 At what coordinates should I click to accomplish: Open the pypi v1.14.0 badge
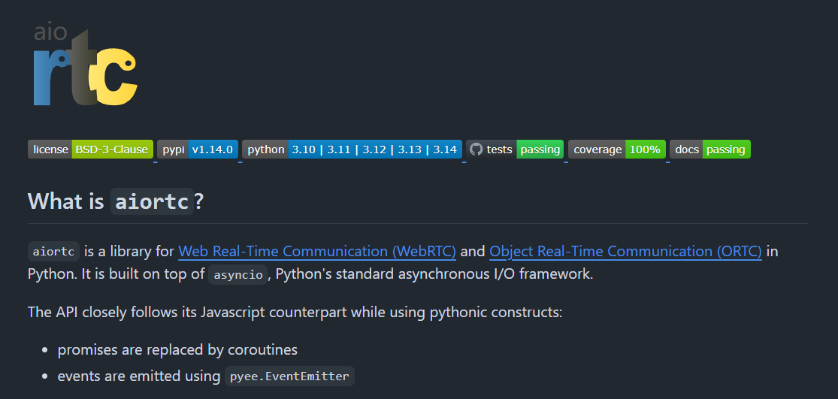[x=198, y=150]
